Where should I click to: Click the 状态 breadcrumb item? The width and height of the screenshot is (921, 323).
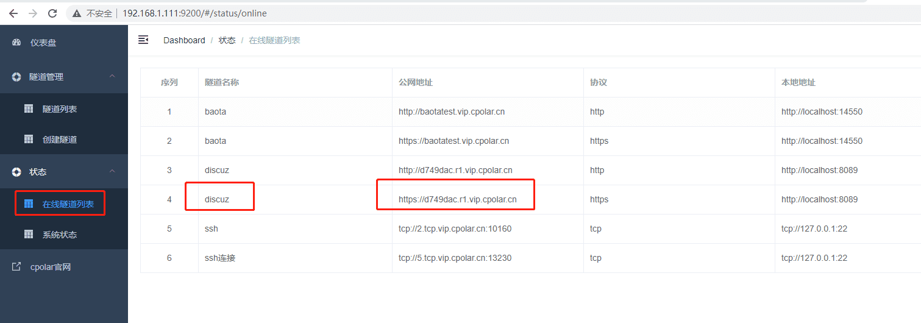pyautogui.click(x=227, y=40)
